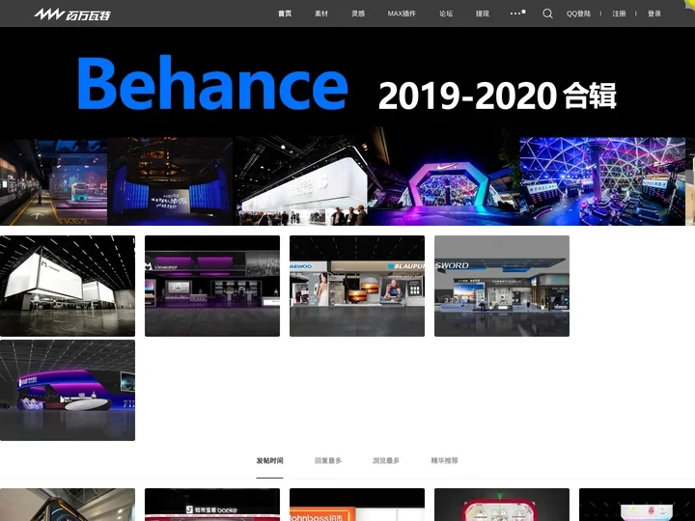
Task: Open the SWORD booth thumbnail
Action: [x=502, y=286]
